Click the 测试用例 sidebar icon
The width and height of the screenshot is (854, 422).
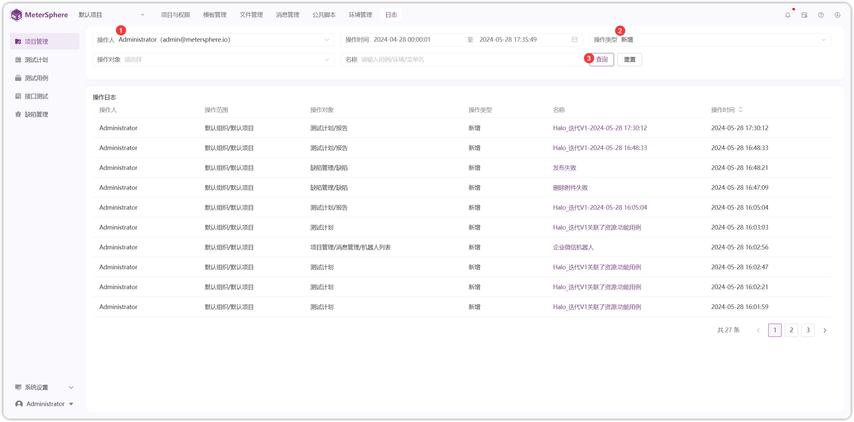[18, 78]
